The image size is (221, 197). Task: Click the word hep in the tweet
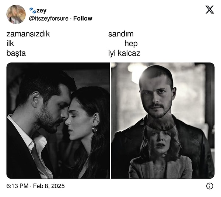131,44
